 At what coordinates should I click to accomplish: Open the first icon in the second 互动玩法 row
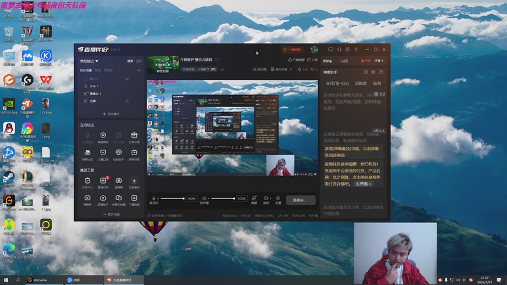(87, 153)
